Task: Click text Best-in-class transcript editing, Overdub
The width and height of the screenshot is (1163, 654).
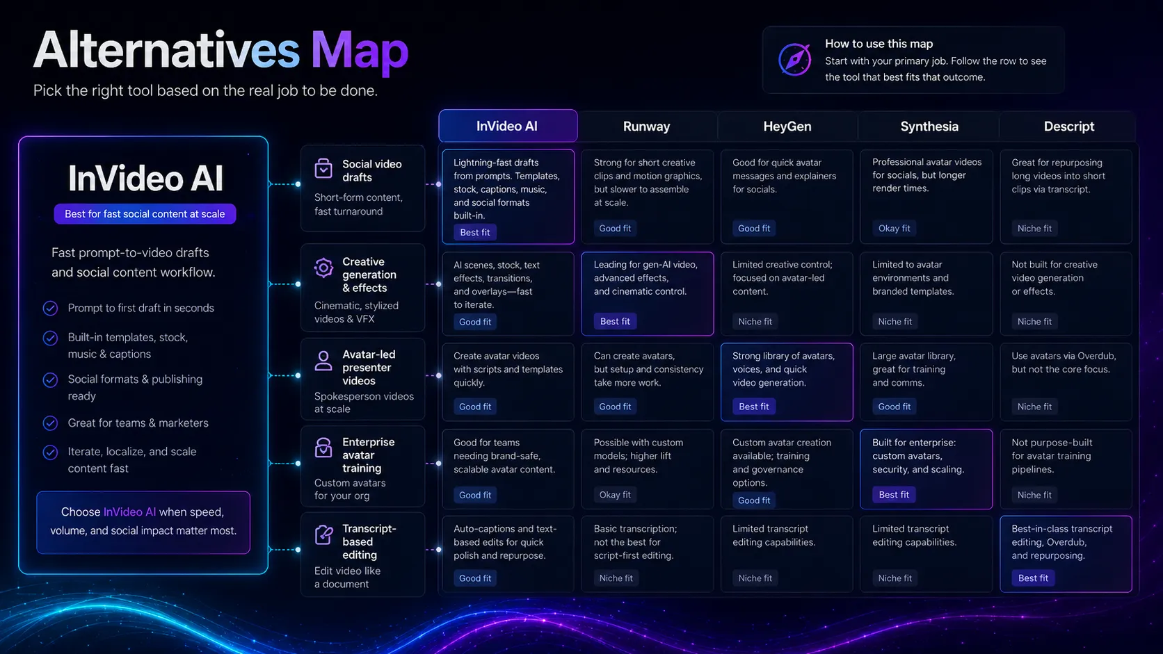Action: 1062,542
